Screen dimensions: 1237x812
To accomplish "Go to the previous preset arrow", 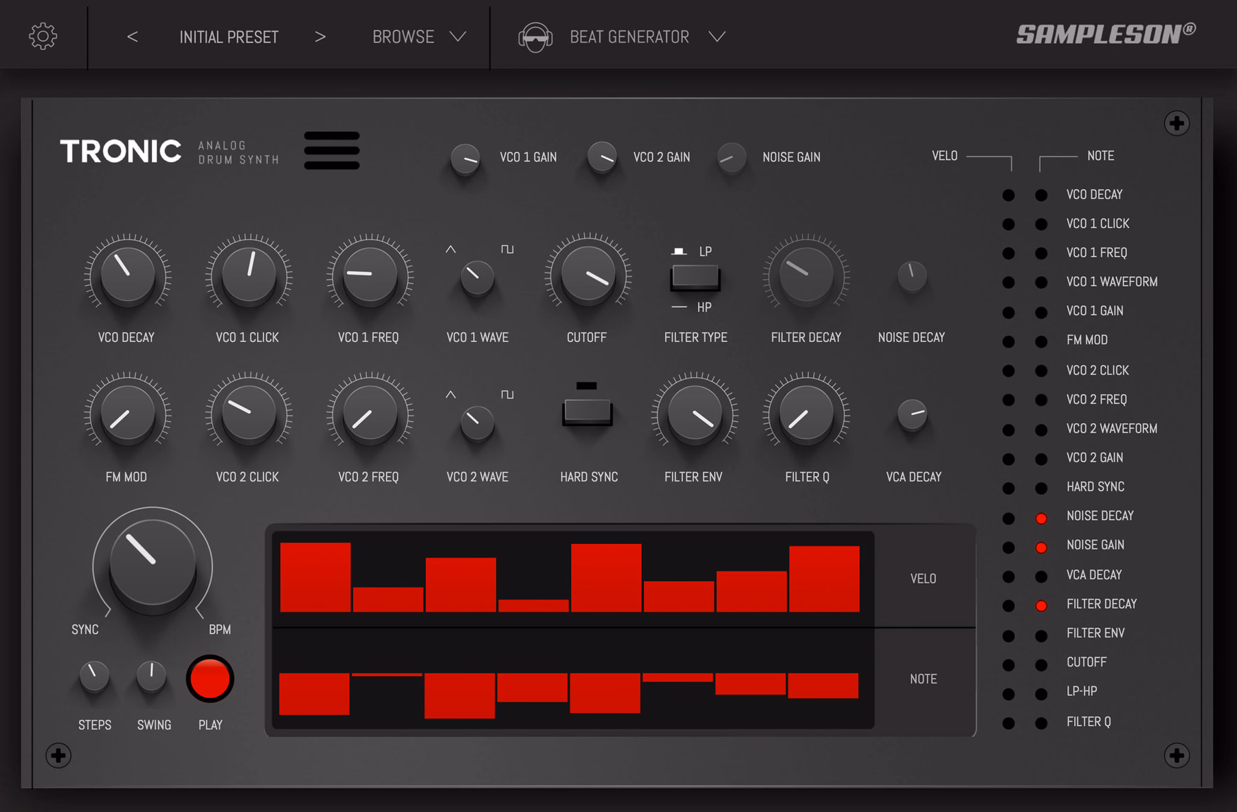I will click(x=133, y=36).
